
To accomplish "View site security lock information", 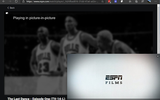I will (23, 1).
